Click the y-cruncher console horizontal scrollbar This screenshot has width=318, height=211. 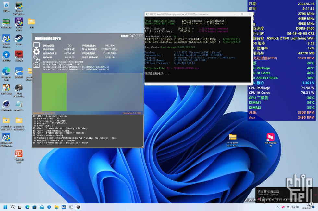[180, 84]
